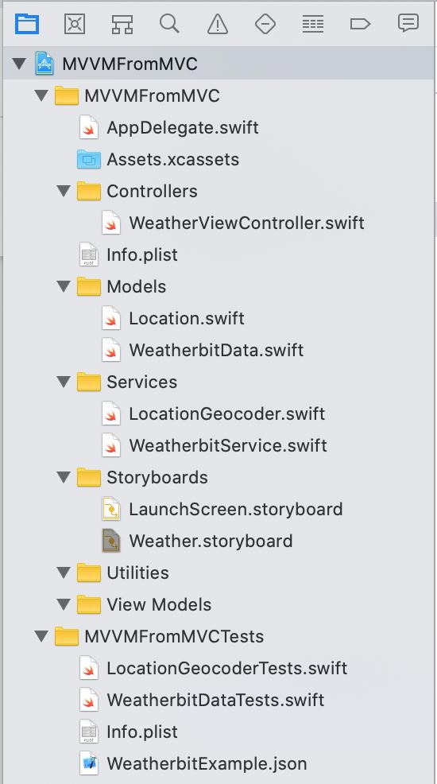Select the Assets.xcassets catalog

click(158, 160)
